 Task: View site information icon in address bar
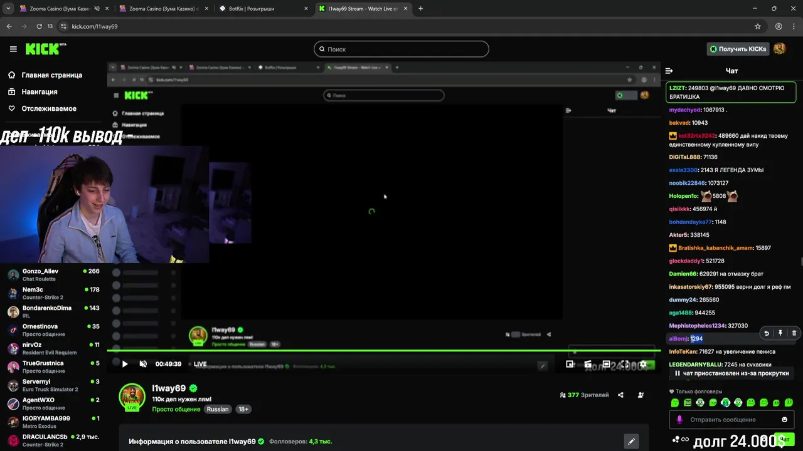pyautogui.click(x=63, y=26)
